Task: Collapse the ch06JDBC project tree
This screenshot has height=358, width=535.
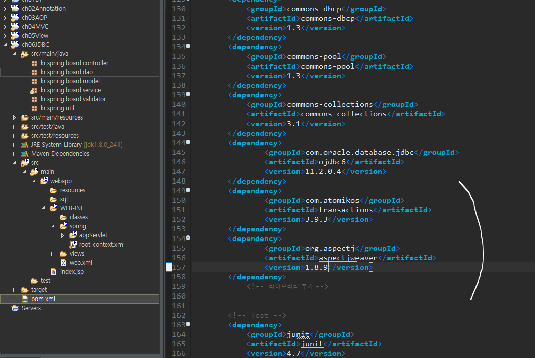Action: [5, 45]
